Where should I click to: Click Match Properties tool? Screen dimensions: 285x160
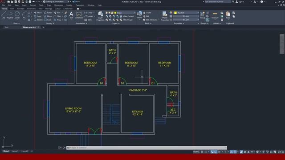(x=165, y=16)
